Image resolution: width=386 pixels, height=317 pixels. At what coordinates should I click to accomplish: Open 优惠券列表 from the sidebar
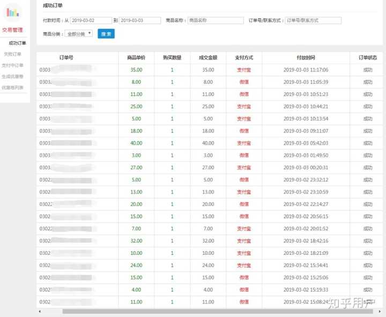pyautogui.click(x=13, y=87)
